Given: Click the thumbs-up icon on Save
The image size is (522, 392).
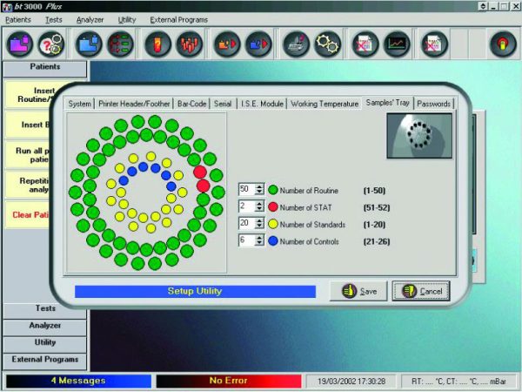Looking at the screenshot, I should 349,291.
